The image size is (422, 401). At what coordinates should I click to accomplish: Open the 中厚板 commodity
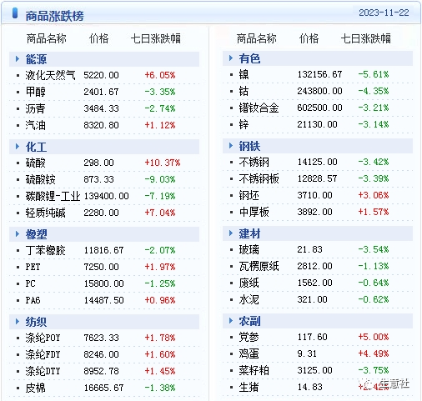(254, 212)
